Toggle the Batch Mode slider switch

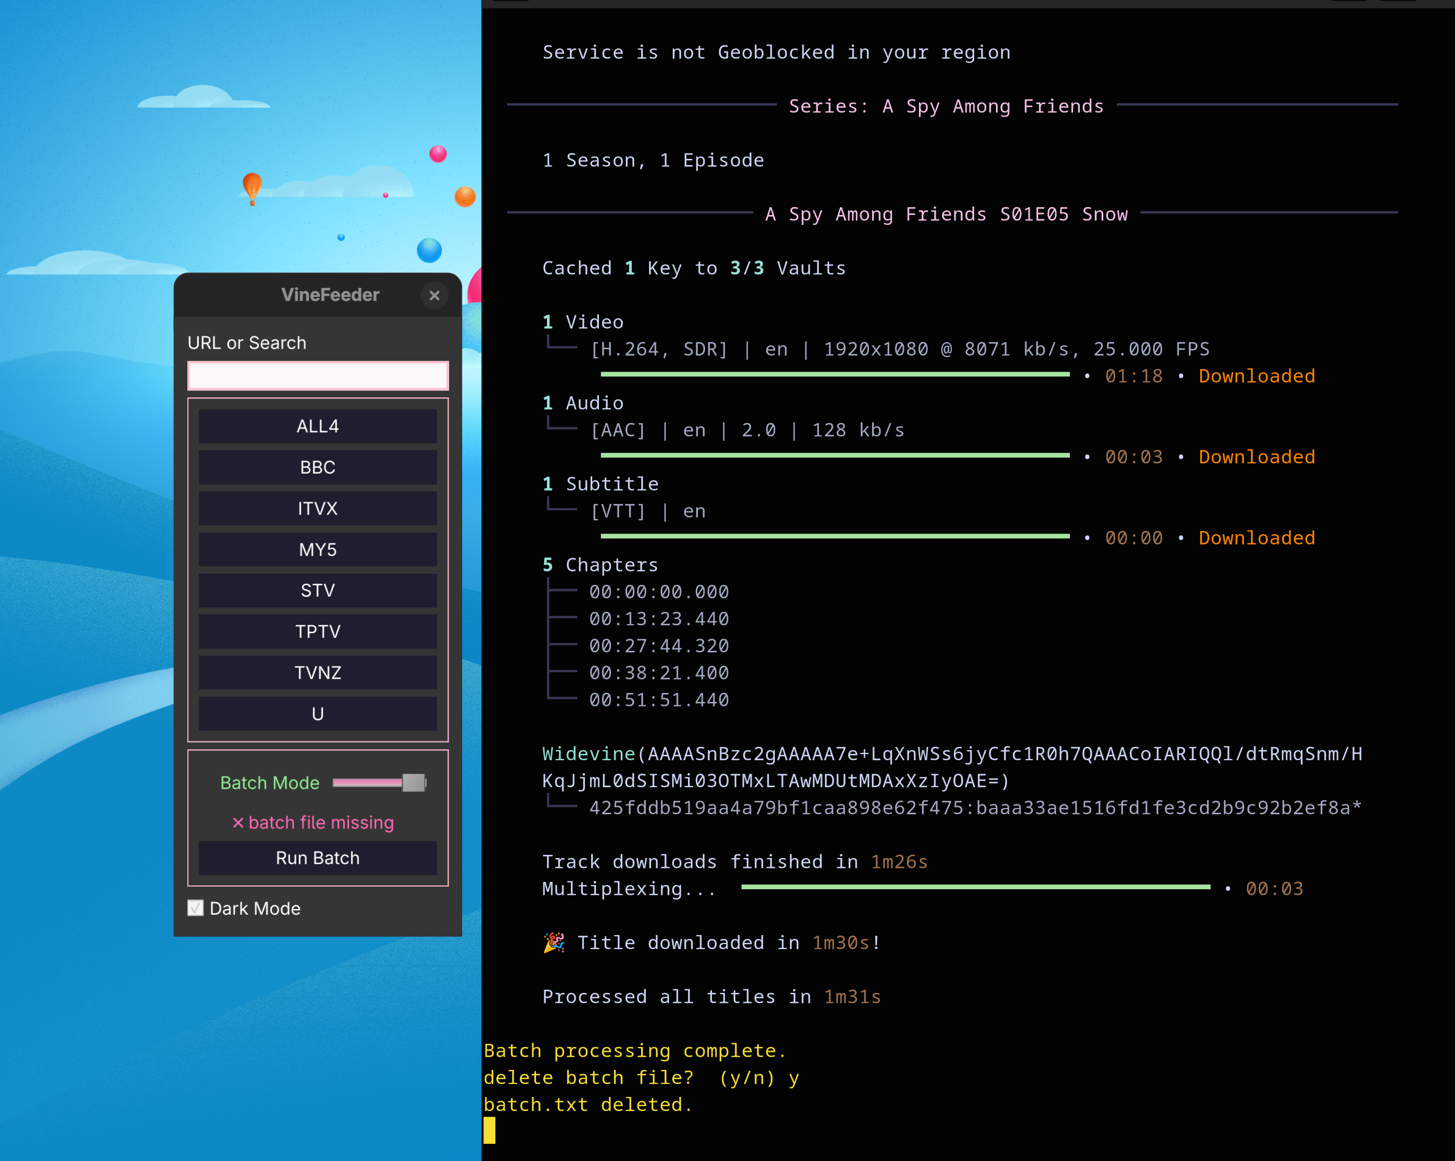tap(379, 783)
